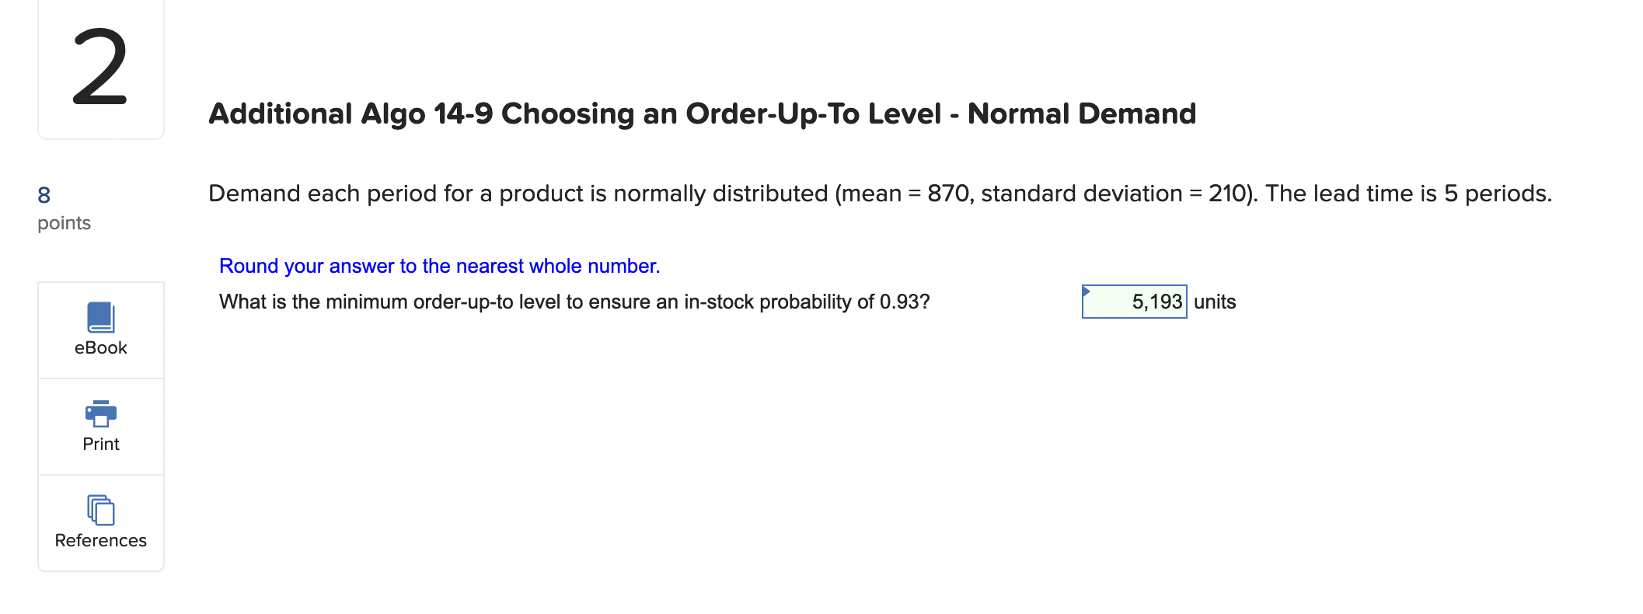This screenshot has width=1643, height=614.
Task: Select the 8 points label
Action: pyautogui.click(x=62, y=206)
